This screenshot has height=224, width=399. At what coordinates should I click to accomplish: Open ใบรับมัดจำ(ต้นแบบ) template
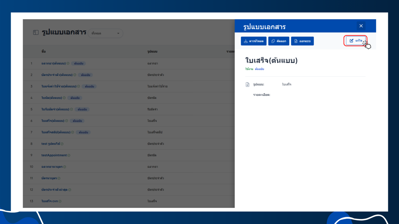[55, 109]
